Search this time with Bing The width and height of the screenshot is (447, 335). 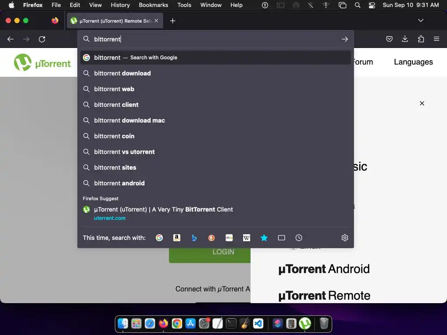point(194,238)
